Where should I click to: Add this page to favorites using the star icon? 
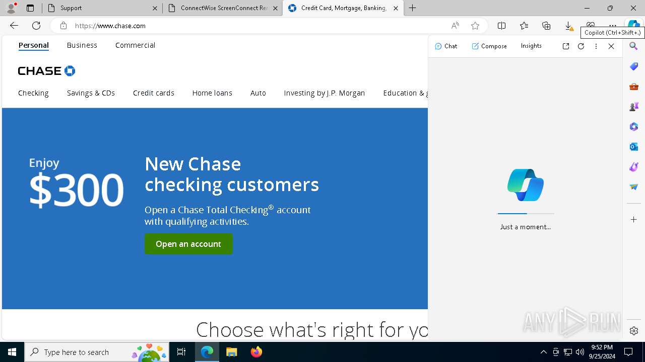point(475,26)
